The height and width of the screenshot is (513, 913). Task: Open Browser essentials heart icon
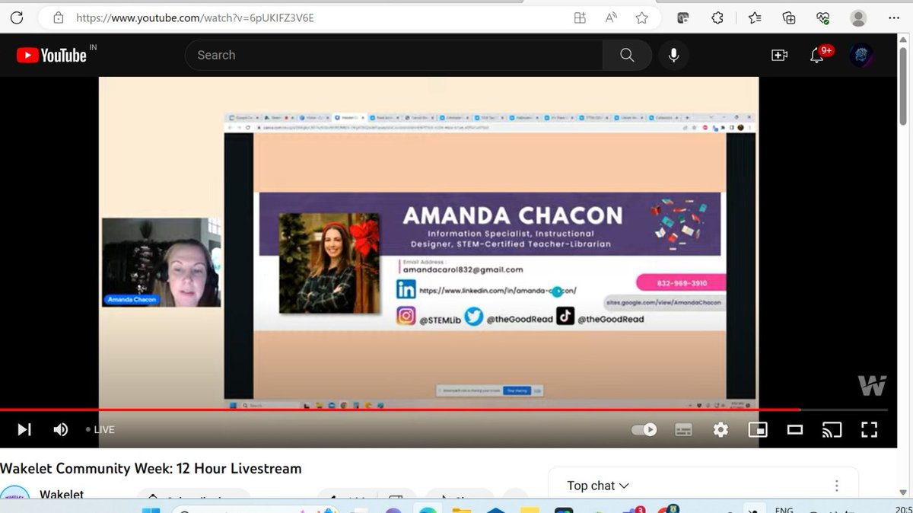[x=822, y=18]
